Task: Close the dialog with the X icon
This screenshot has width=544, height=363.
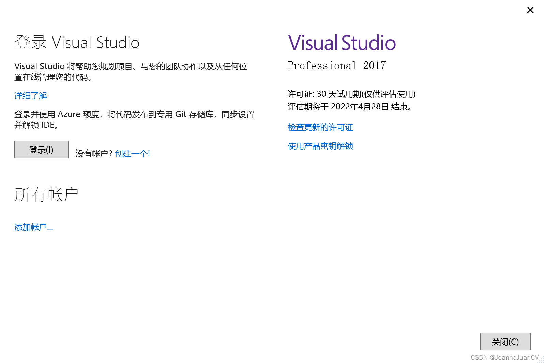Action: point(530,10)
